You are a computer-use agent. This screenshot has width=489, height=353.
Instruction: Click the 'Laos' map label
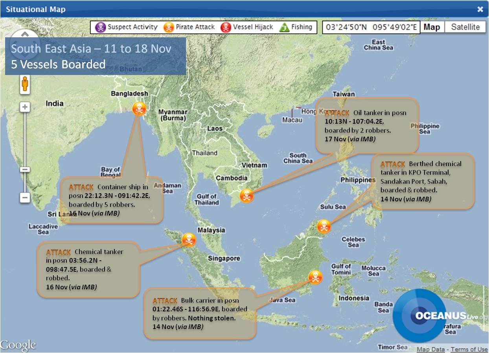coord(215,128)
